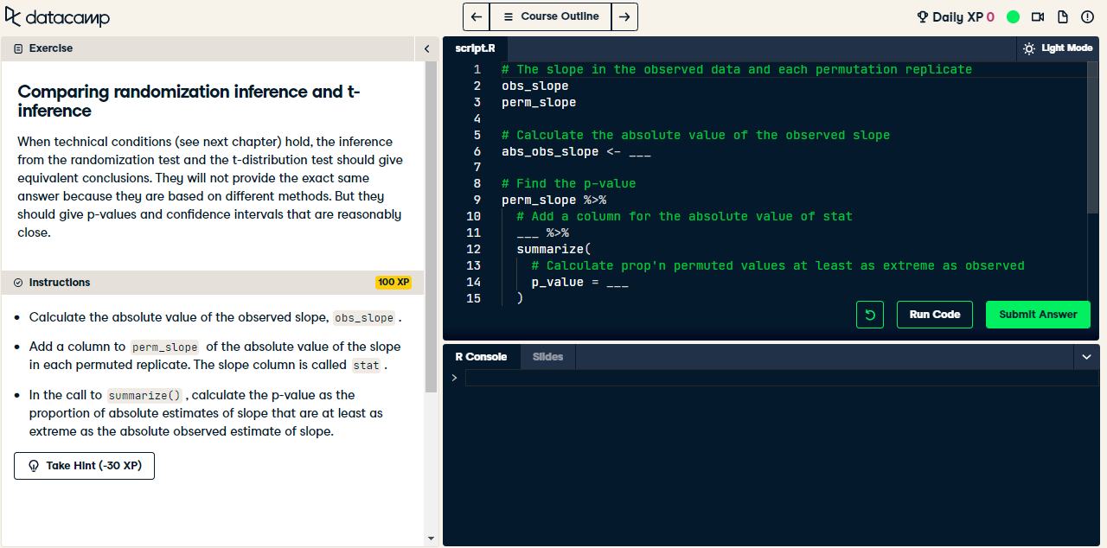
Task: Open the Course Outline menu
Action: (x=551, y=16)
